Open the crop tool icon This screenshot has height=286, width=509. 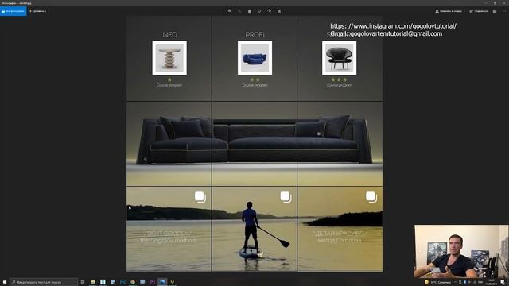[279, 11]
